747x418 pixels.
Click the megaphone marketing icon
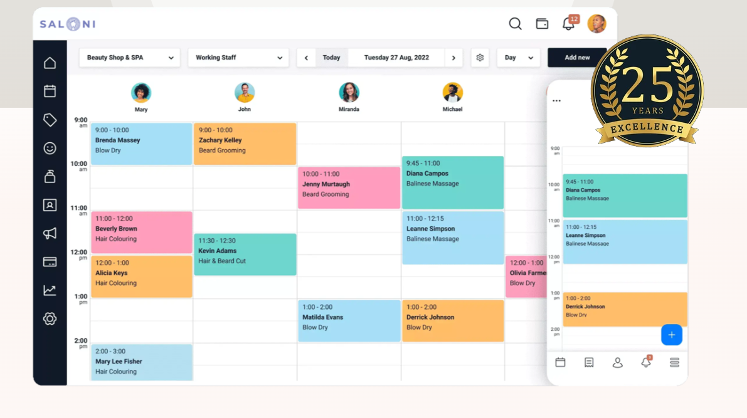[x=50, y=234]
